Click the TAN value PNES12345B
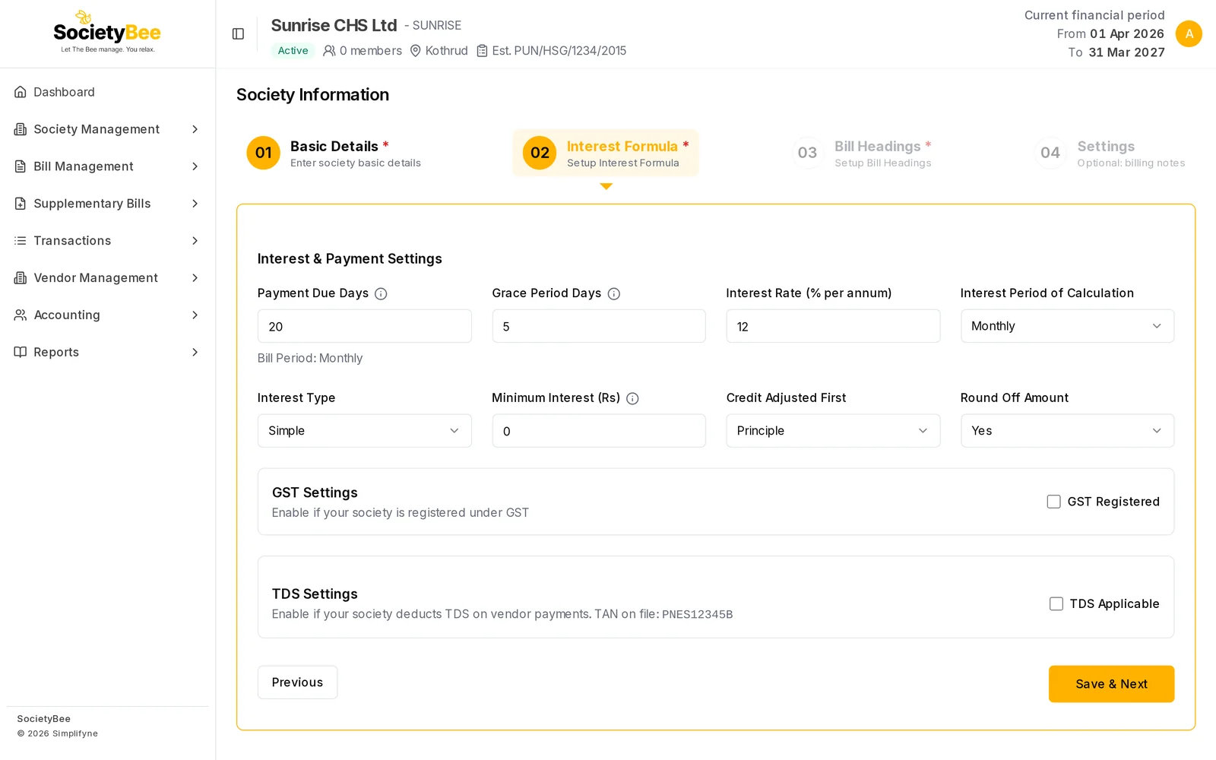Image resolution: width=1216 pixels, height=760 pixels. pos(697,615)
